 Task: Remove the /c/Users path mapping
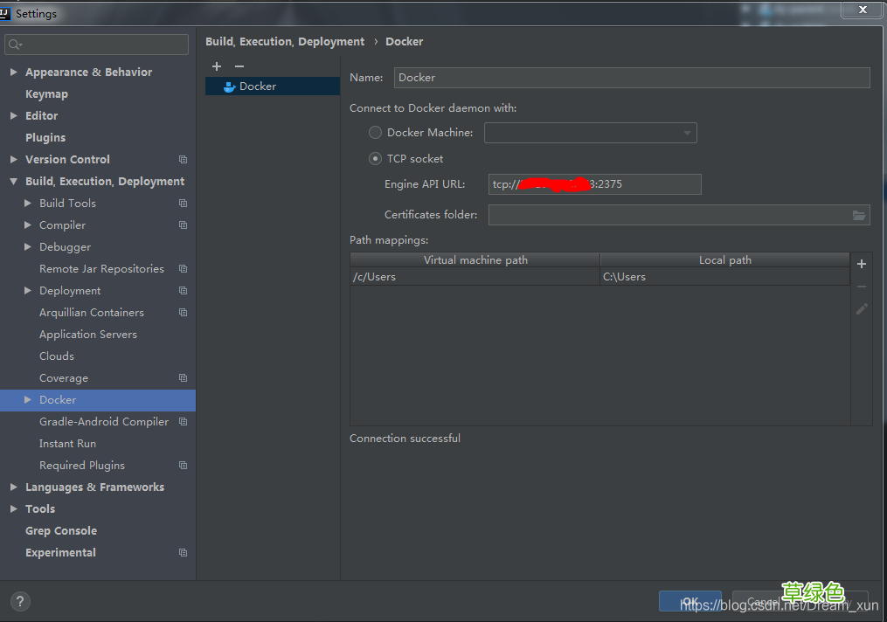(x=861, y=286)
